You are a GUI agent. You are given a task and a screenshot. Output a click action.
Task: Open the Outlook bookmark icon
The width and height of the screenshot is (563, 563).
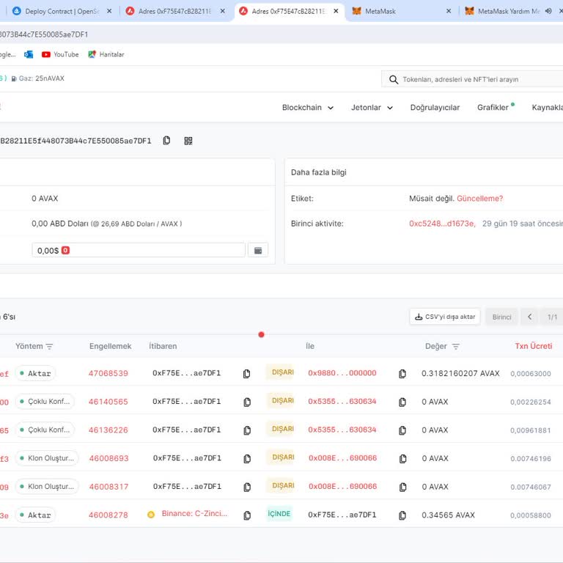29,54
